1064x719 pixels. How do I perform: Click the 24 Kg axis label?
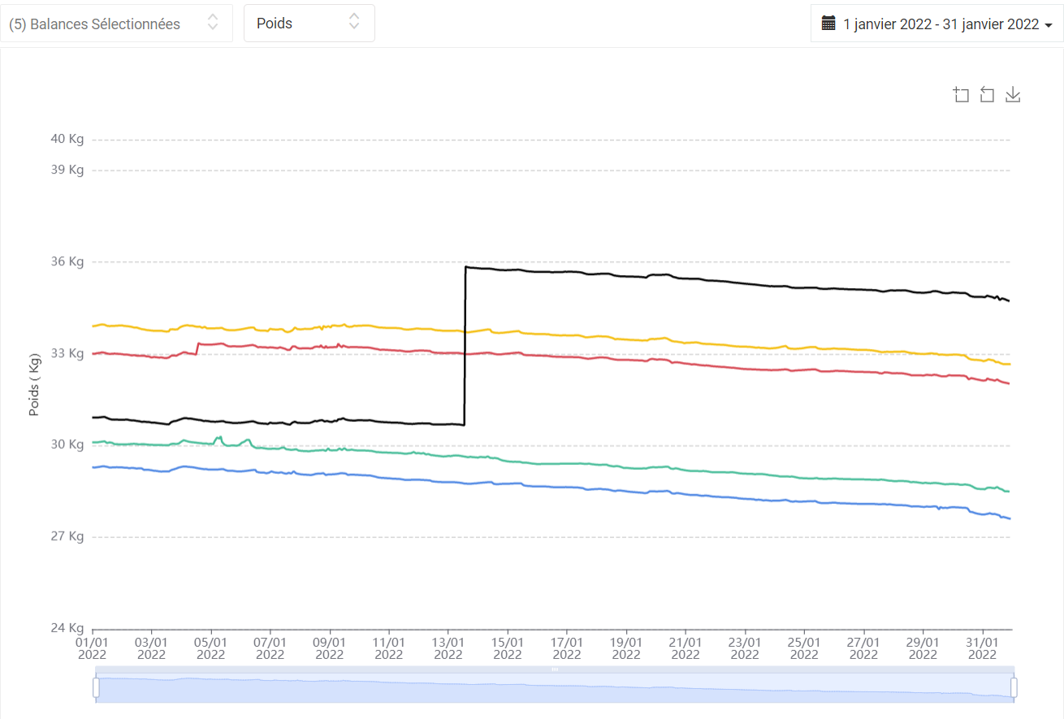(x=67, y=627)
